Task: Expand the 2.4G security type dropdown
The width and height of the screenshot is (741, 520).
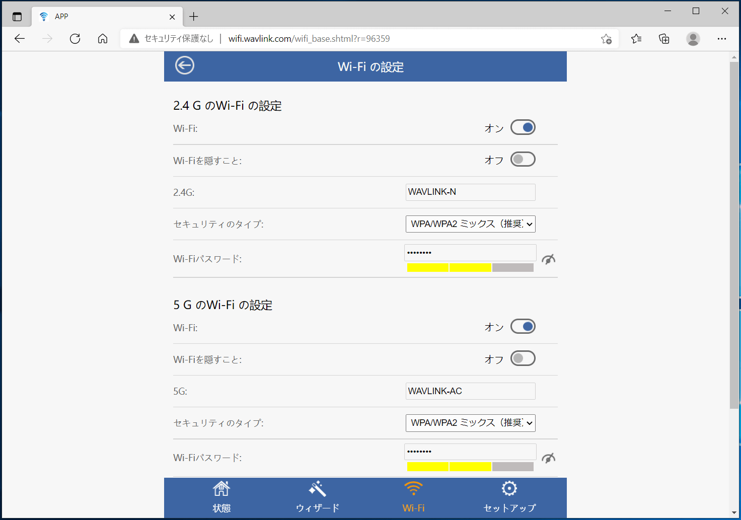Action: pos(471,224)
